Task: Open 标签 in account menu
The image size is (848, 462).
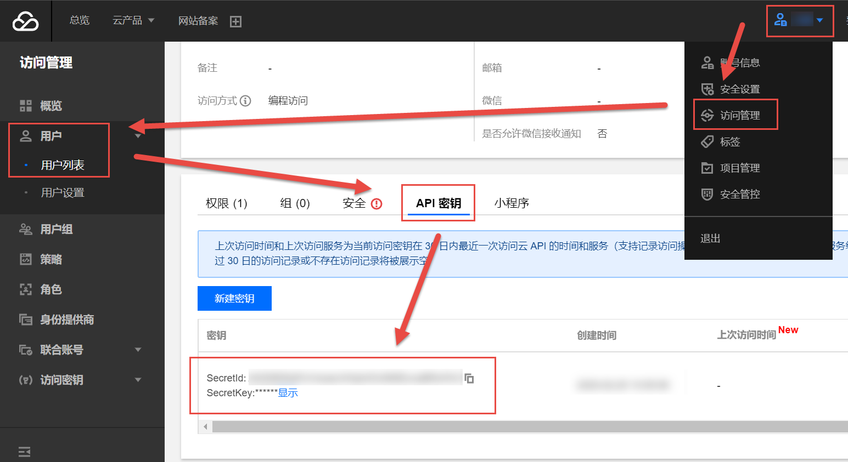Action: pyautogui.click(x=730, y=141)
